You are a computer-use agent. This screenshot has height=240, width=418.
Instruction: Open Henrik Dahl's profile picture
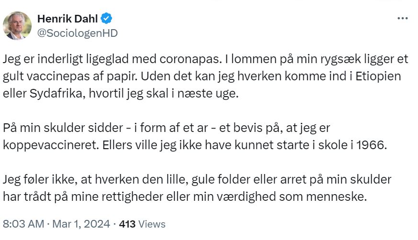coord(18,25)
